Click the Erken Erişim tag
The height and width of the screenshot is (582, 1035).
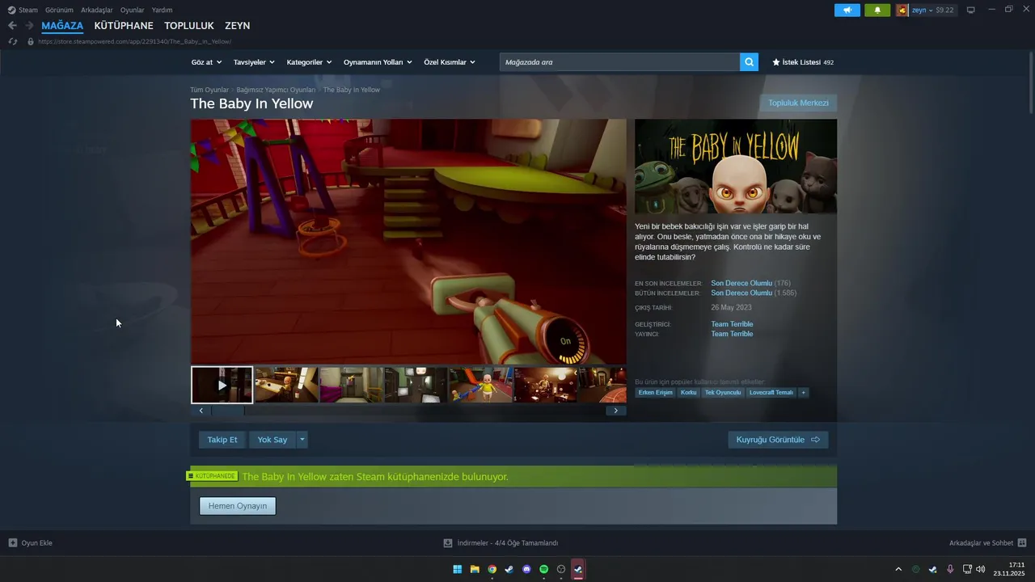click(655, 392)
